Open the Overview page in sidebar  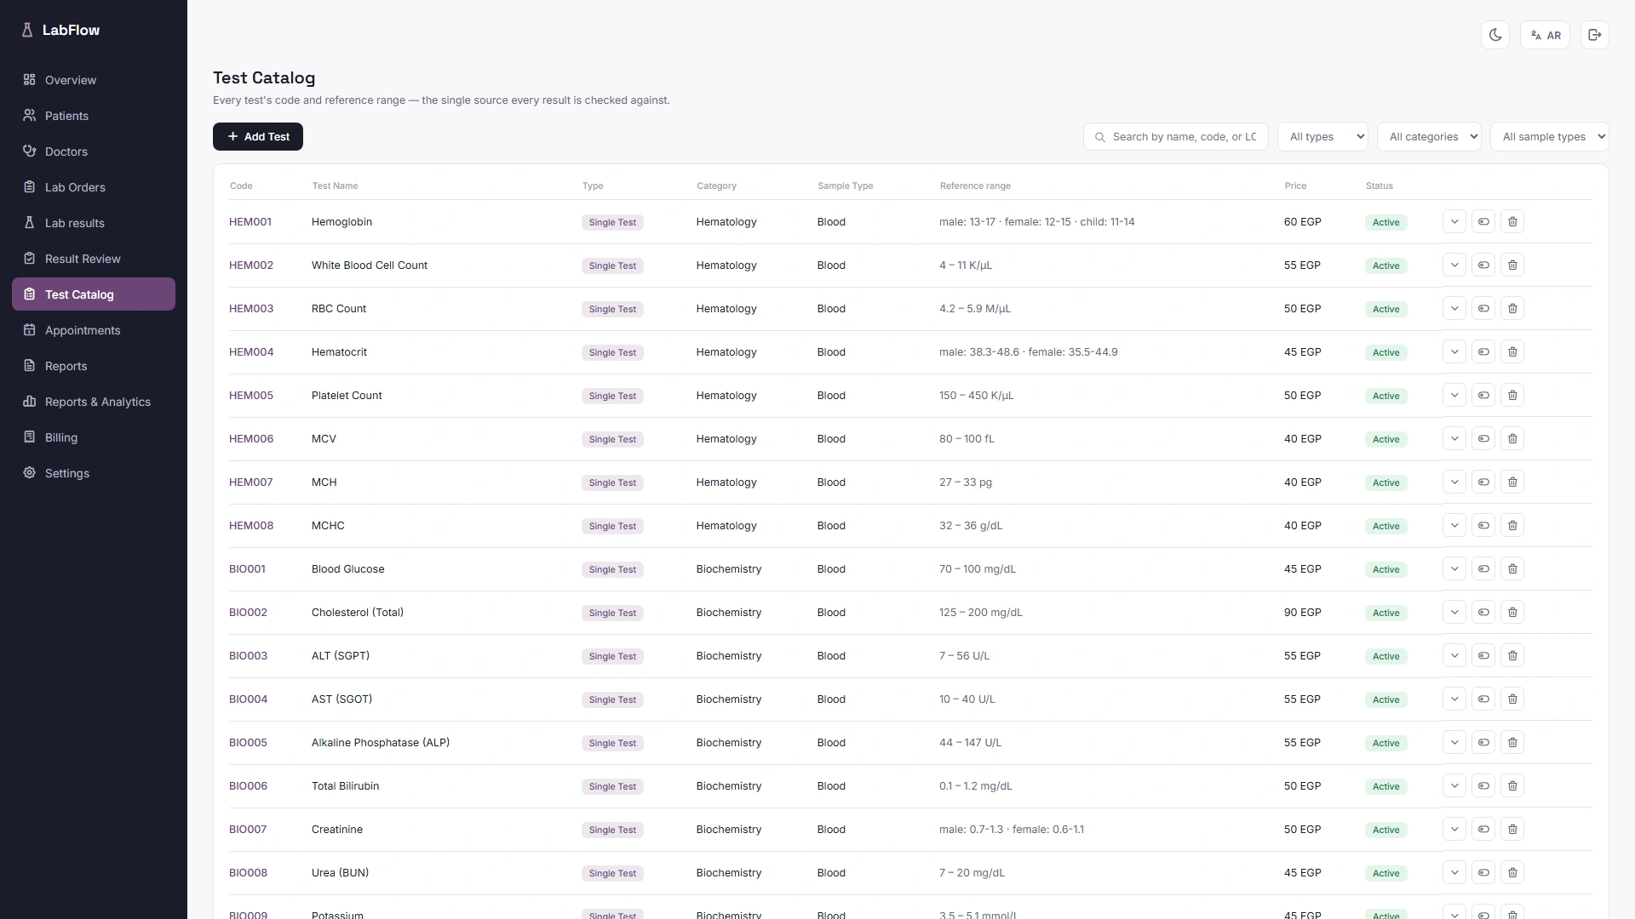94,80
